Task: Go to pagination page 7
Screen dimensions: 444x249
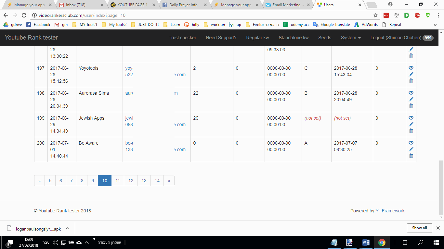Action: [x=72, y=181]
